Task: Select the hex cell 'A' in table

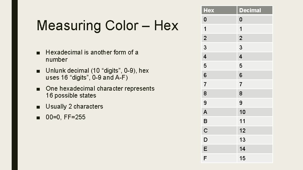Action: 219,112
